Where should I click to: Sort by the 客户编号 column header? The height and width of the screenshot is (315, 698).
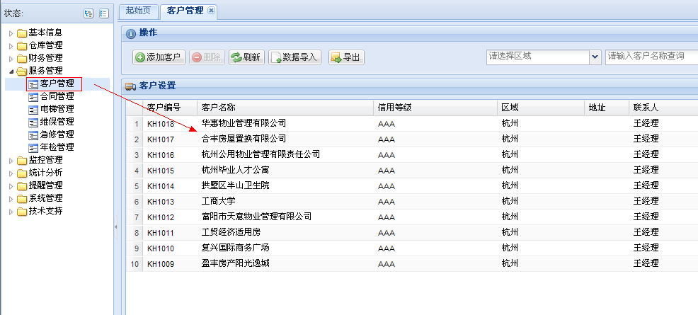click(x=171, y=108)
